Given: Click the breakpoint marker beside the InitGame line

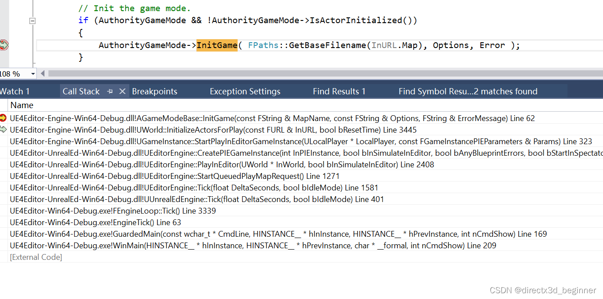Looking at the screenshot, I should coord(4,45).
